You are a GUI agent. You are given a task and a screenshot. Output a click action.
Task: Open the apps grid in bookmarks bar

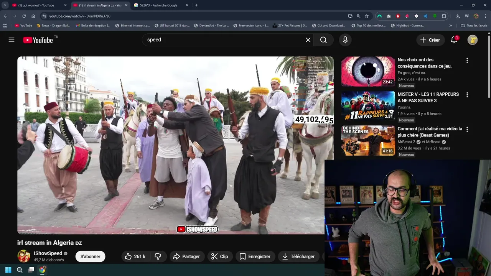(5, 26)
